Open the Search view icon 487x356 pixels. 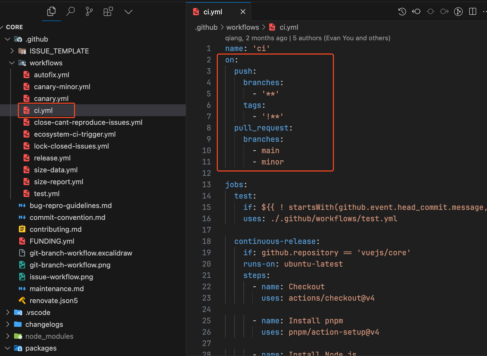(70, 12)
